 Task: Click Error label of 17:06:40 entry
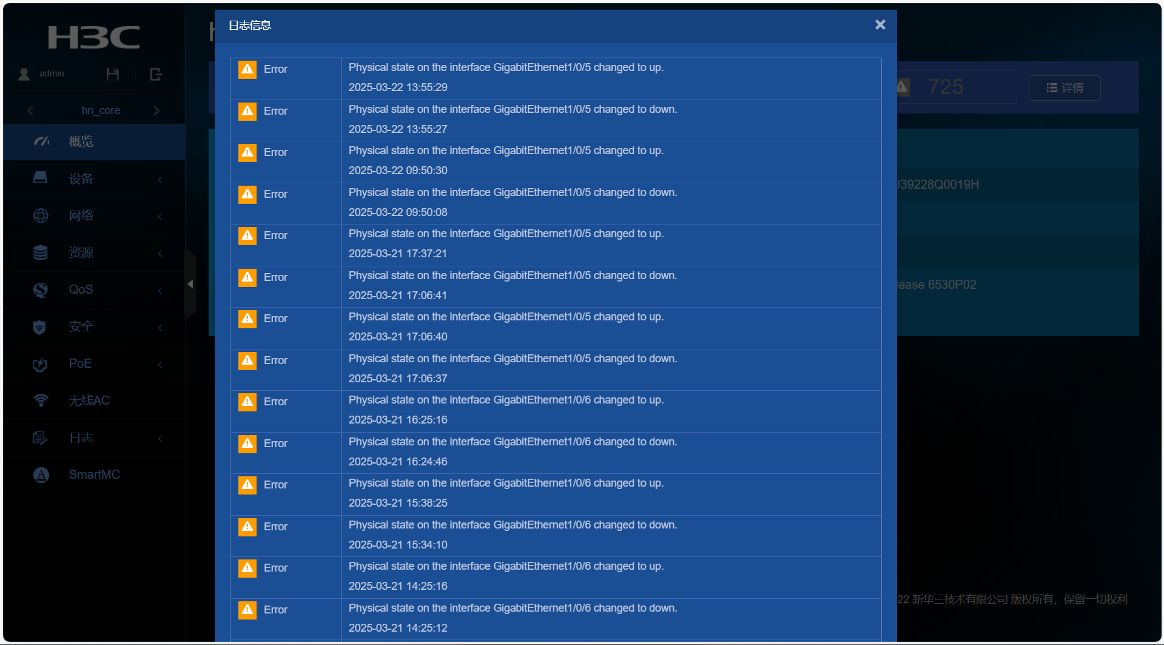click(x=275, y=319)
